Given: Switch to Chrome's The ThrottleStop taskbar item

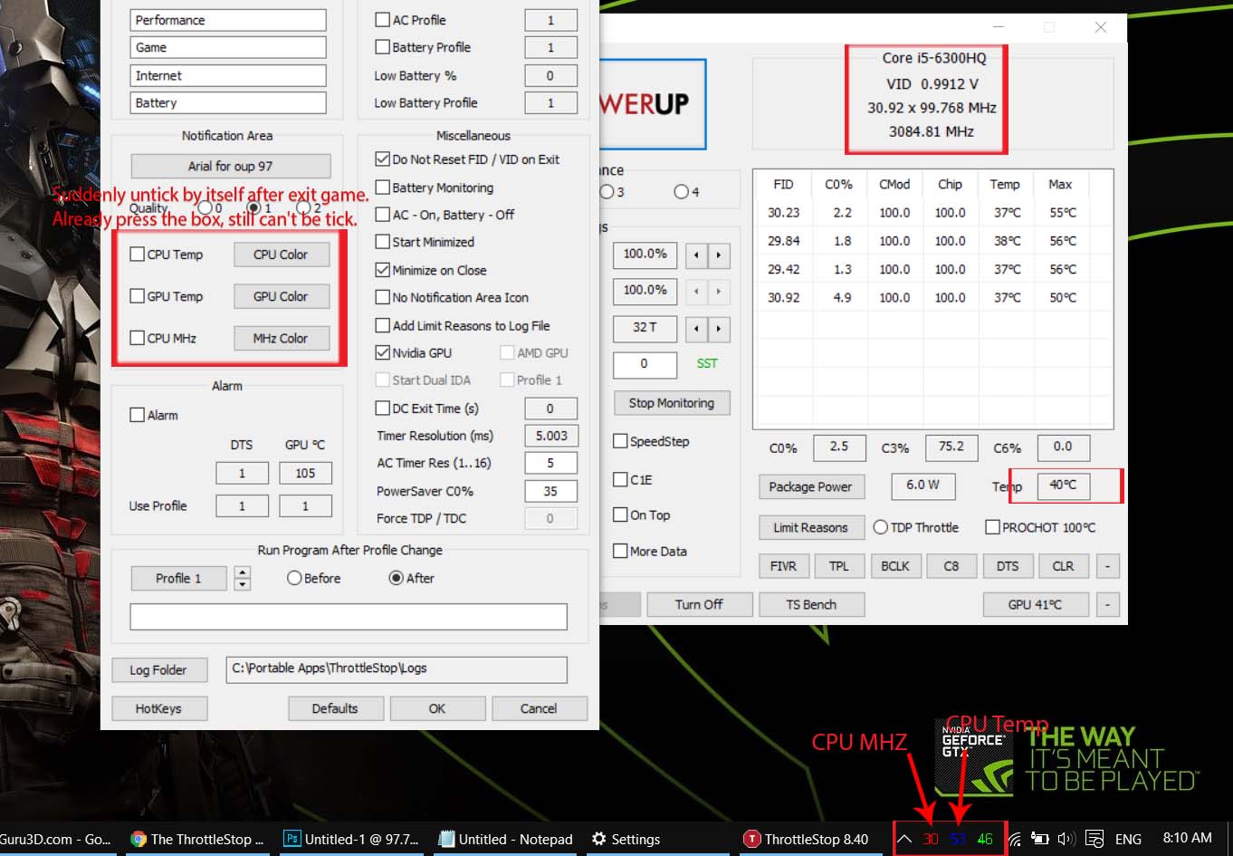Looking at the screenshot, I should click(x=197, y=839).
